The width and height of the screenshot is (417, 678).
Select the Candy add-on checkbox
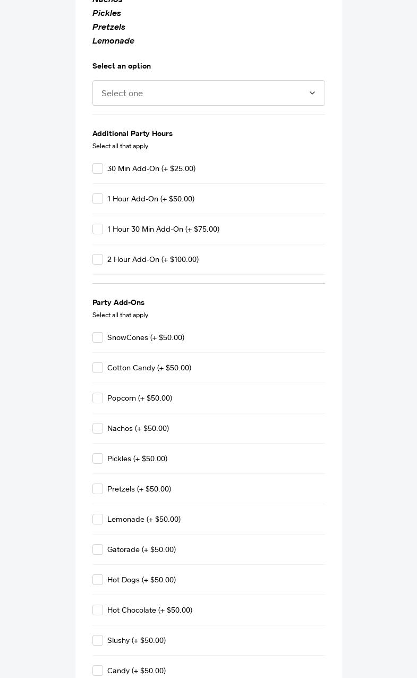click(x=98, y=671)
